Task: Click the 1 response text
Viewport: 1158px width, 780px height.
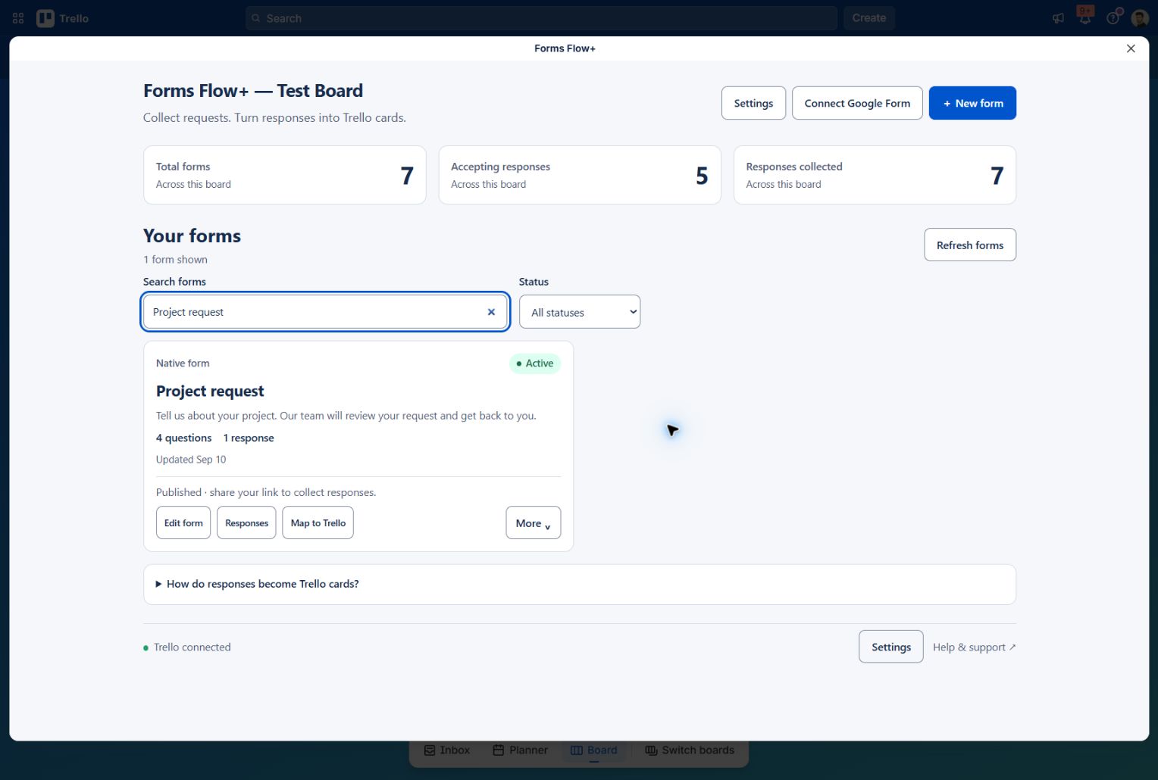Action: tap(249, 438)
